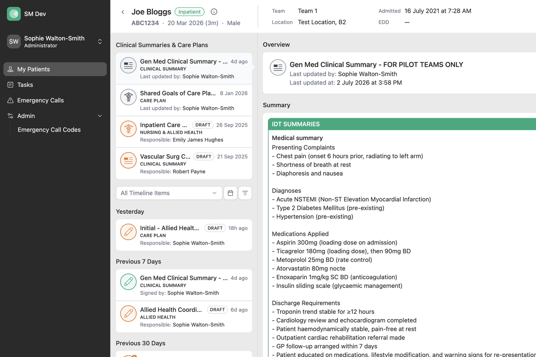Click Last updated at 2 July 2026 text
The height and width of the screenshot is (357, 536).
[x=346, y=83]
